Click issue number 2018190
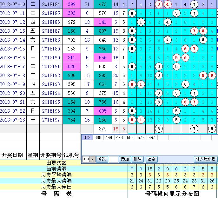The image size is (218, 198). pos(51,57)
